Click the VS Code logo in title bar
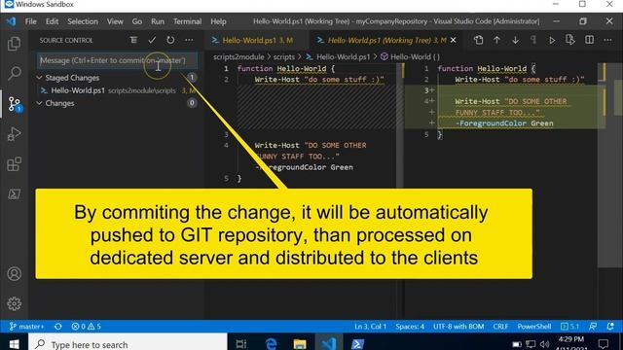The image size is (623, 350). pyautogui.click(x=11, y=21)
